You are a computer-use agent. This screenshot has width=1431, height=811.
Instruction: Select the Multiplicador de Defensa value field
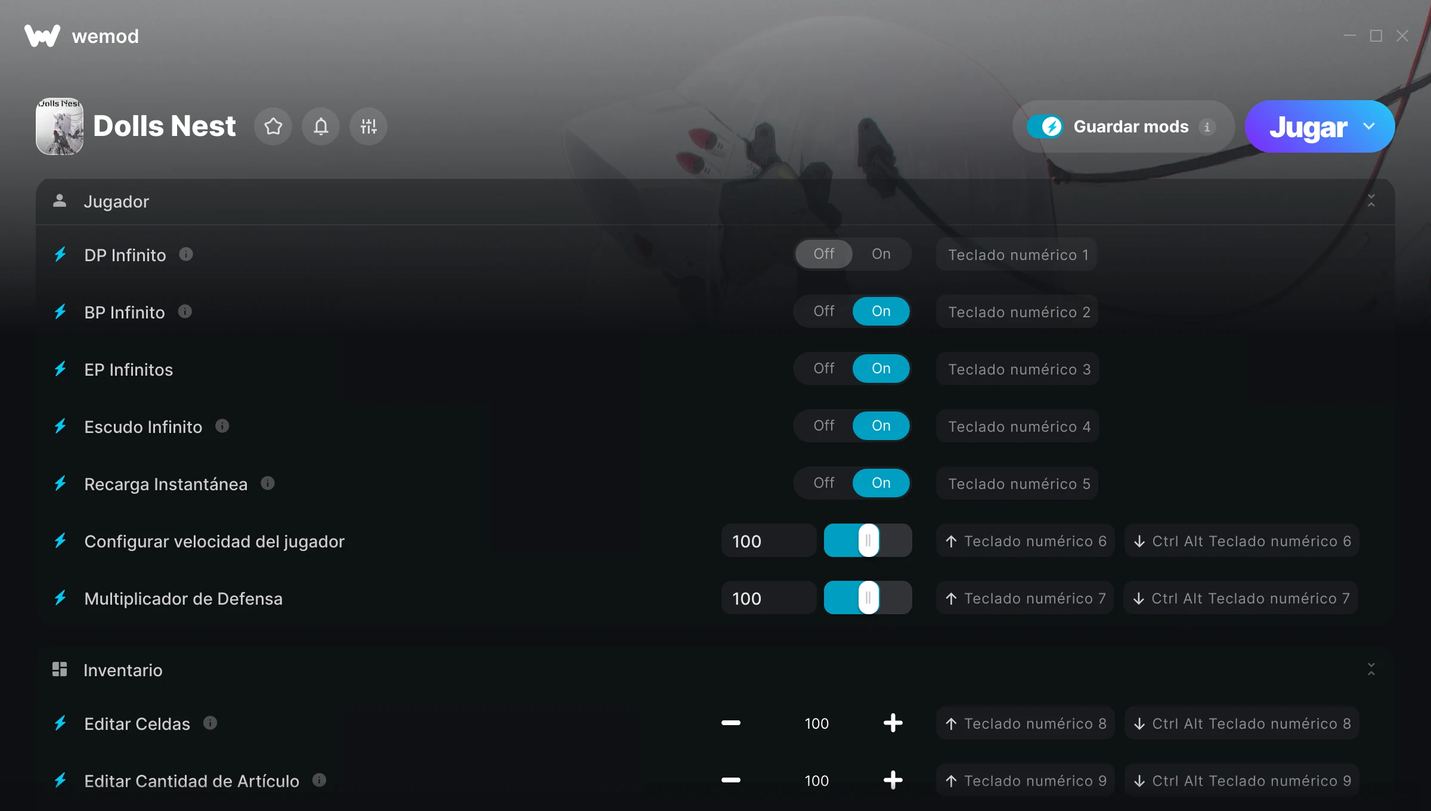tap(769, 598)
